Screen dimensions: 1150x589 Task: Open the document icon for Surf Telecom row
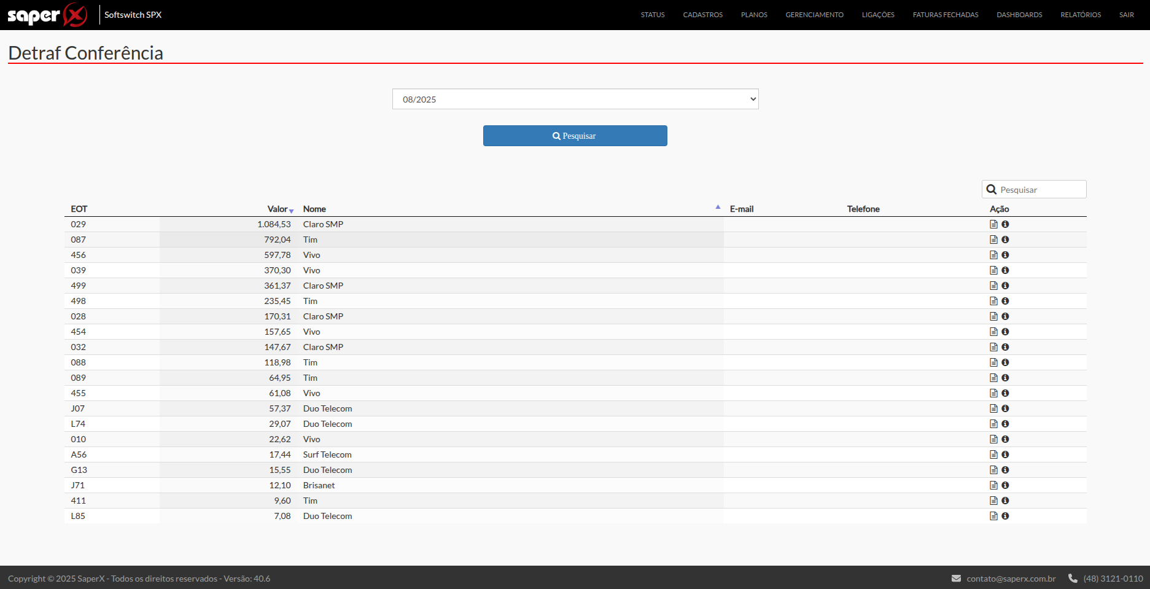pyautogui.click(x=993, y=454)
